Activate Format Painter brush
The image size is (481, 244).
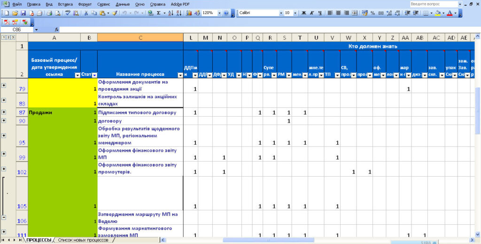(x=115, y=13)
